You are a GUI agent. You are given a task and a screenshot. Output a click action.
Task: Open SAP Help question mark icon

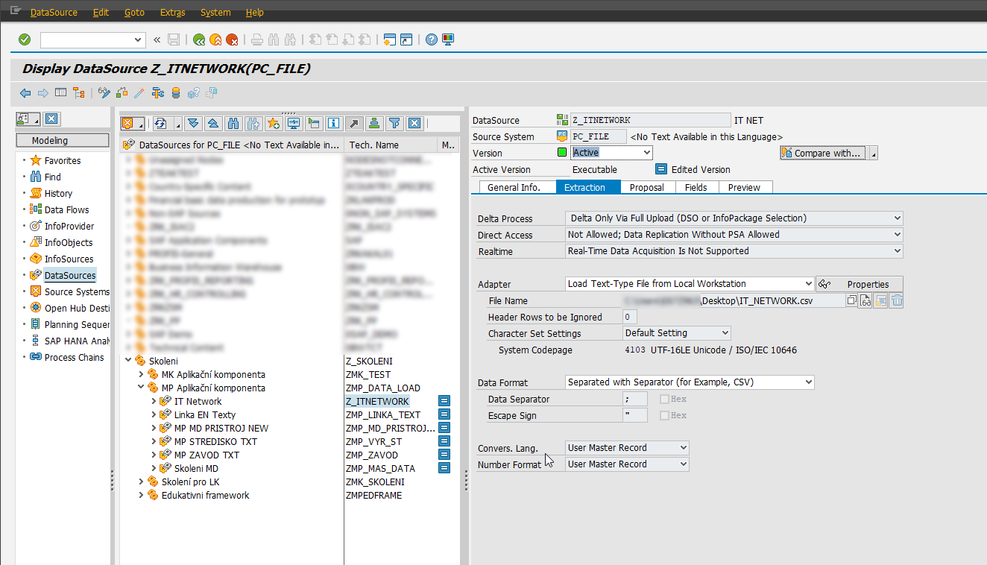[431, 40]
